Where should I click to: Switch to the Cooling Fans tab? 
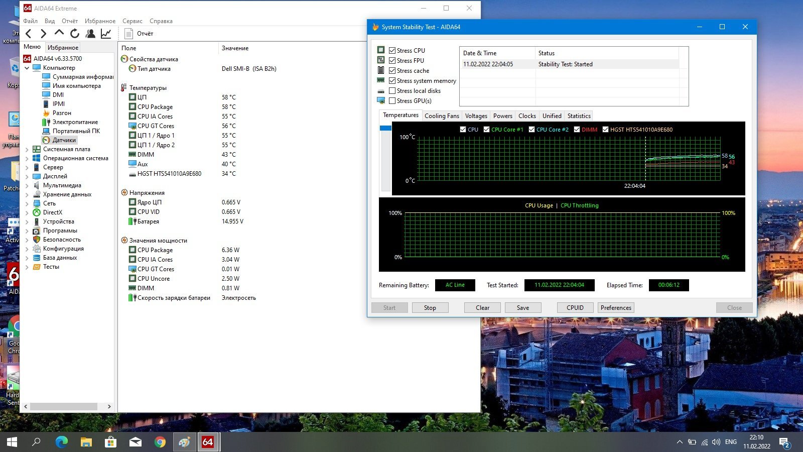click(x=442, y=116)
